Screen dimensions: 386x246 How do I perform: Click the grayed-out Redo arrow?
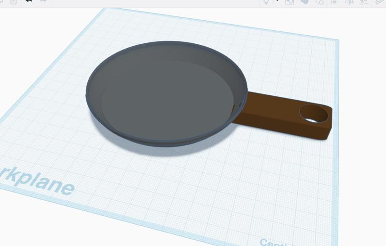point(43,1)
